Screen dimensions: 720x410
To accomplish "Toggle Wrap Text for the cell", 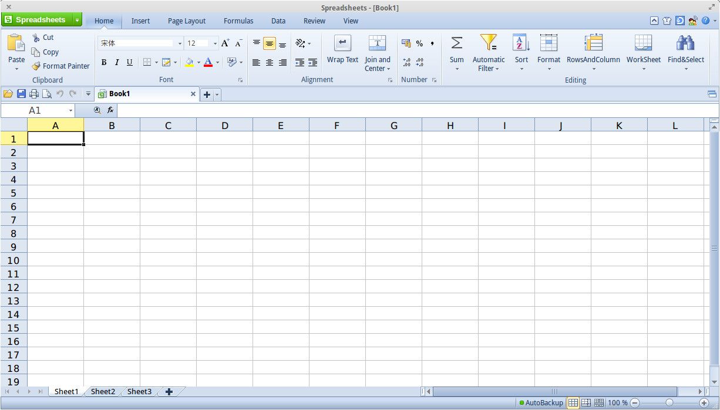I will click(x=342, y=49).
